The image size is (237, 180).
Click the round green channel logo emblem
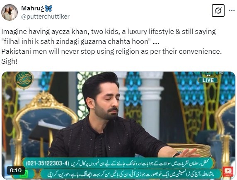[x=24, y=80]
